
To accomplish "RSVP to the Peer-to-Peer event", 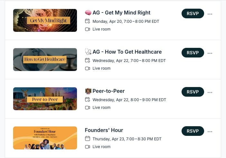I will 193,92.
